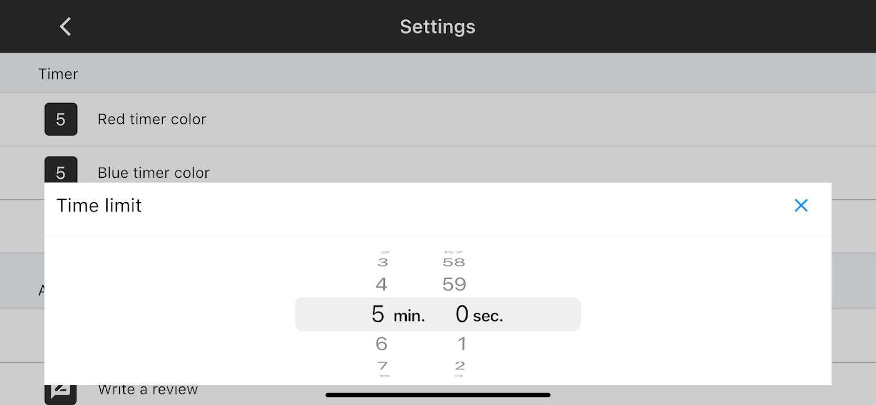Tap the Timer section header
The height and width of the screenshot is (405, 876).
(59, 74)
